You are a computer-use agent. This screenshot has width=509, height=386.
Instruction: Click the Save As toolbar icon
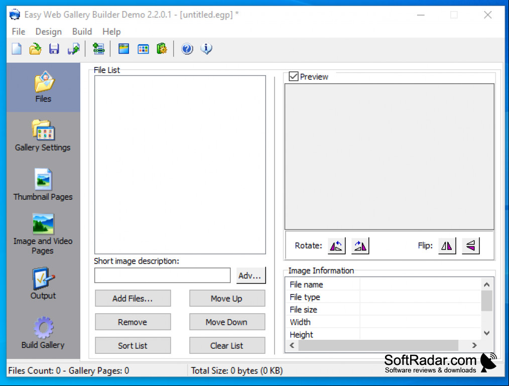74,49
